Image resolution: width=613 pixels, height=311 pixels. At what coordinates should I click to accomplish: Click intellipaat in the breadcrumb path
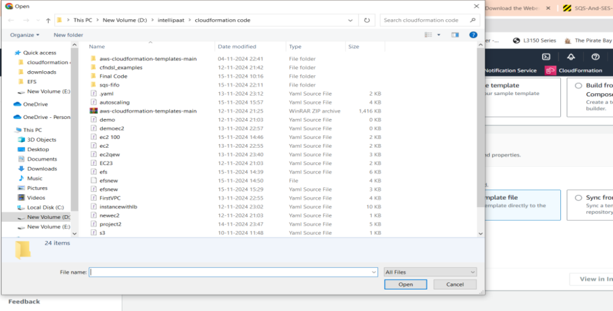[x=172, y=20]
